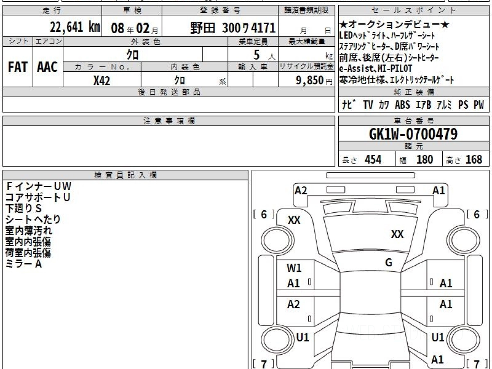Click the ステアリングヒーター sales point line
Screen dimensions: 492x369
[x=389, y=46]
